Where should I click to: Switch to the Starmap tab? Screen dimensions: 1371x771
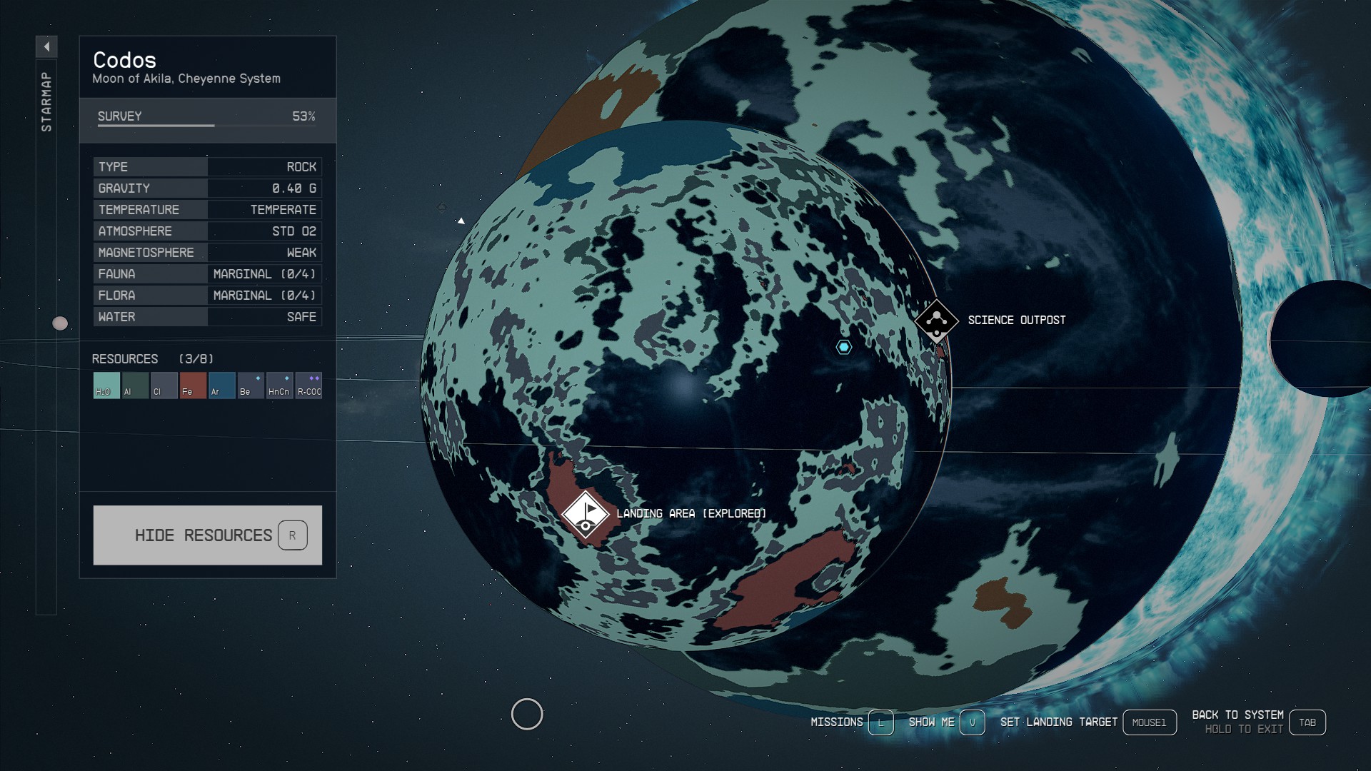point(47,100)
